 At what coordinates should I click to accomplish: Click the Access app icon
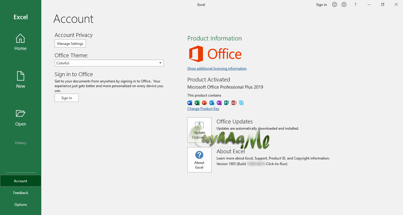[x=234, y=103]
